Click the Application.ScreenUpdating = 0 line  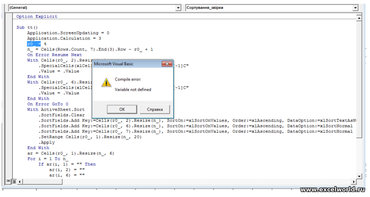click(x=68, y=33)
